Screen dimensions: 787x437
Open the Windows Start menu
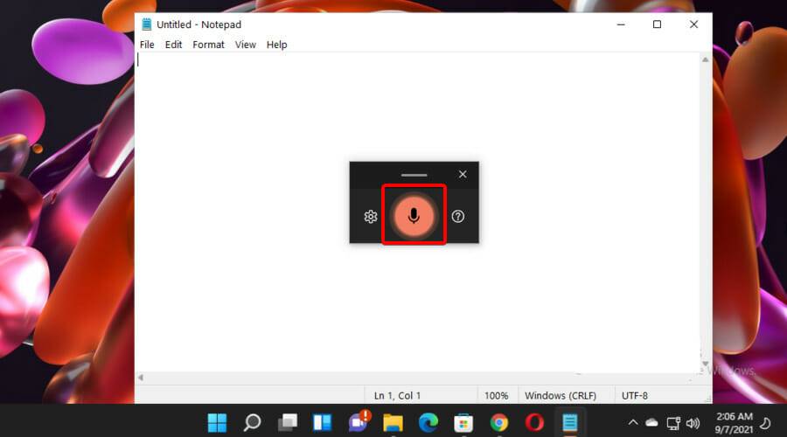tap(216, 423)
